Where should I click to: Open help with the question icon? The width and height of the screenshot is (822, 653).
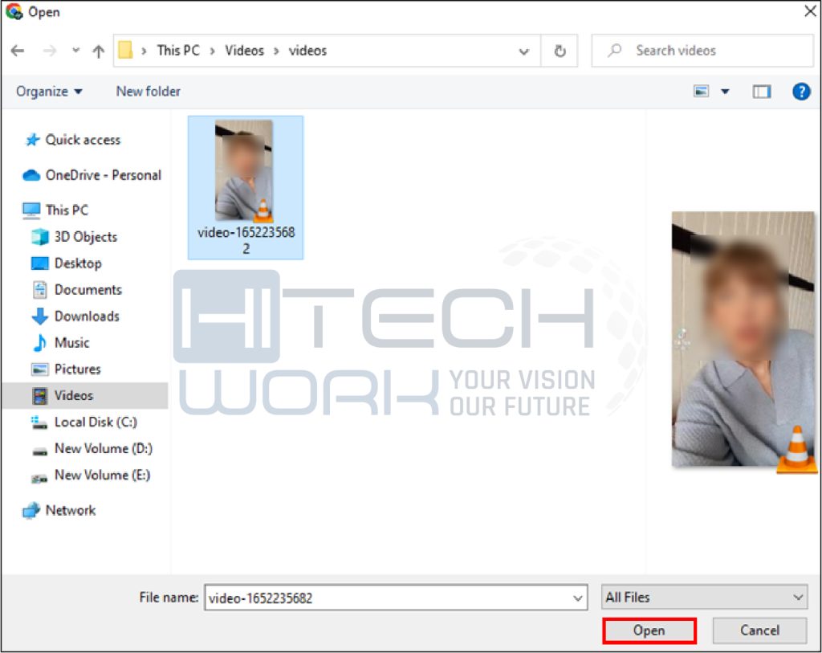tap(801, 92)
